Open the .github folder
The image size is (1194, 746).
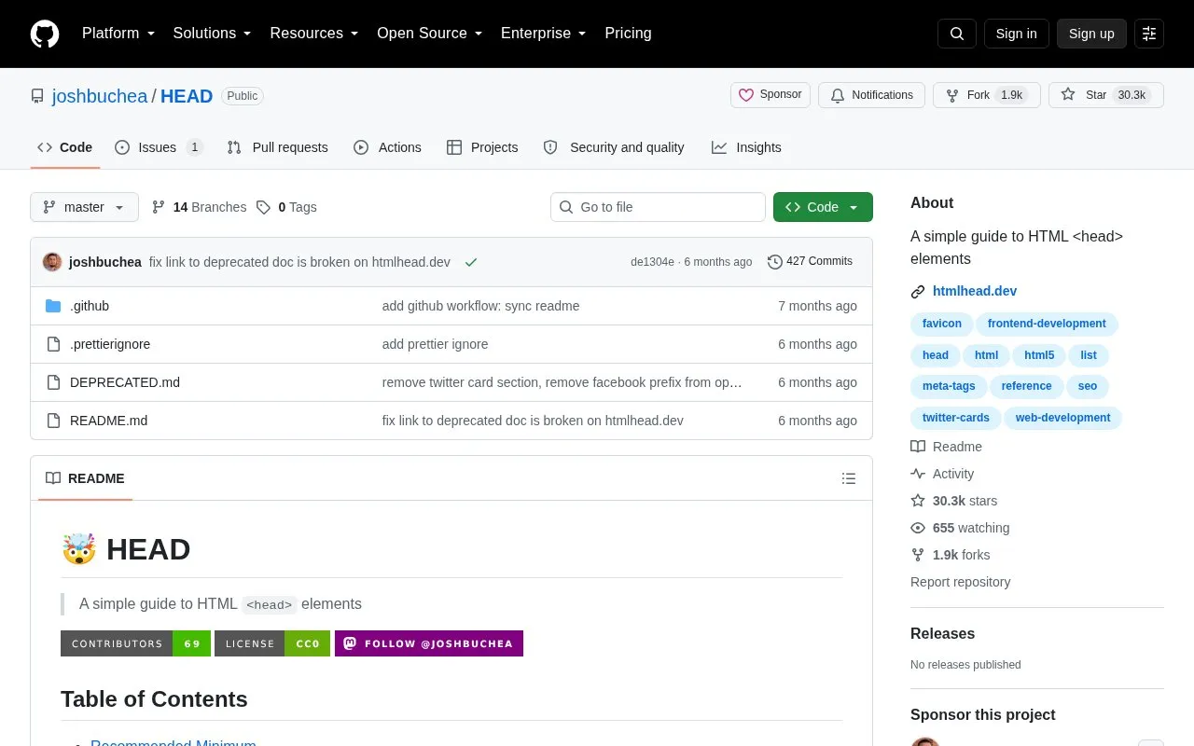(90, 306)
